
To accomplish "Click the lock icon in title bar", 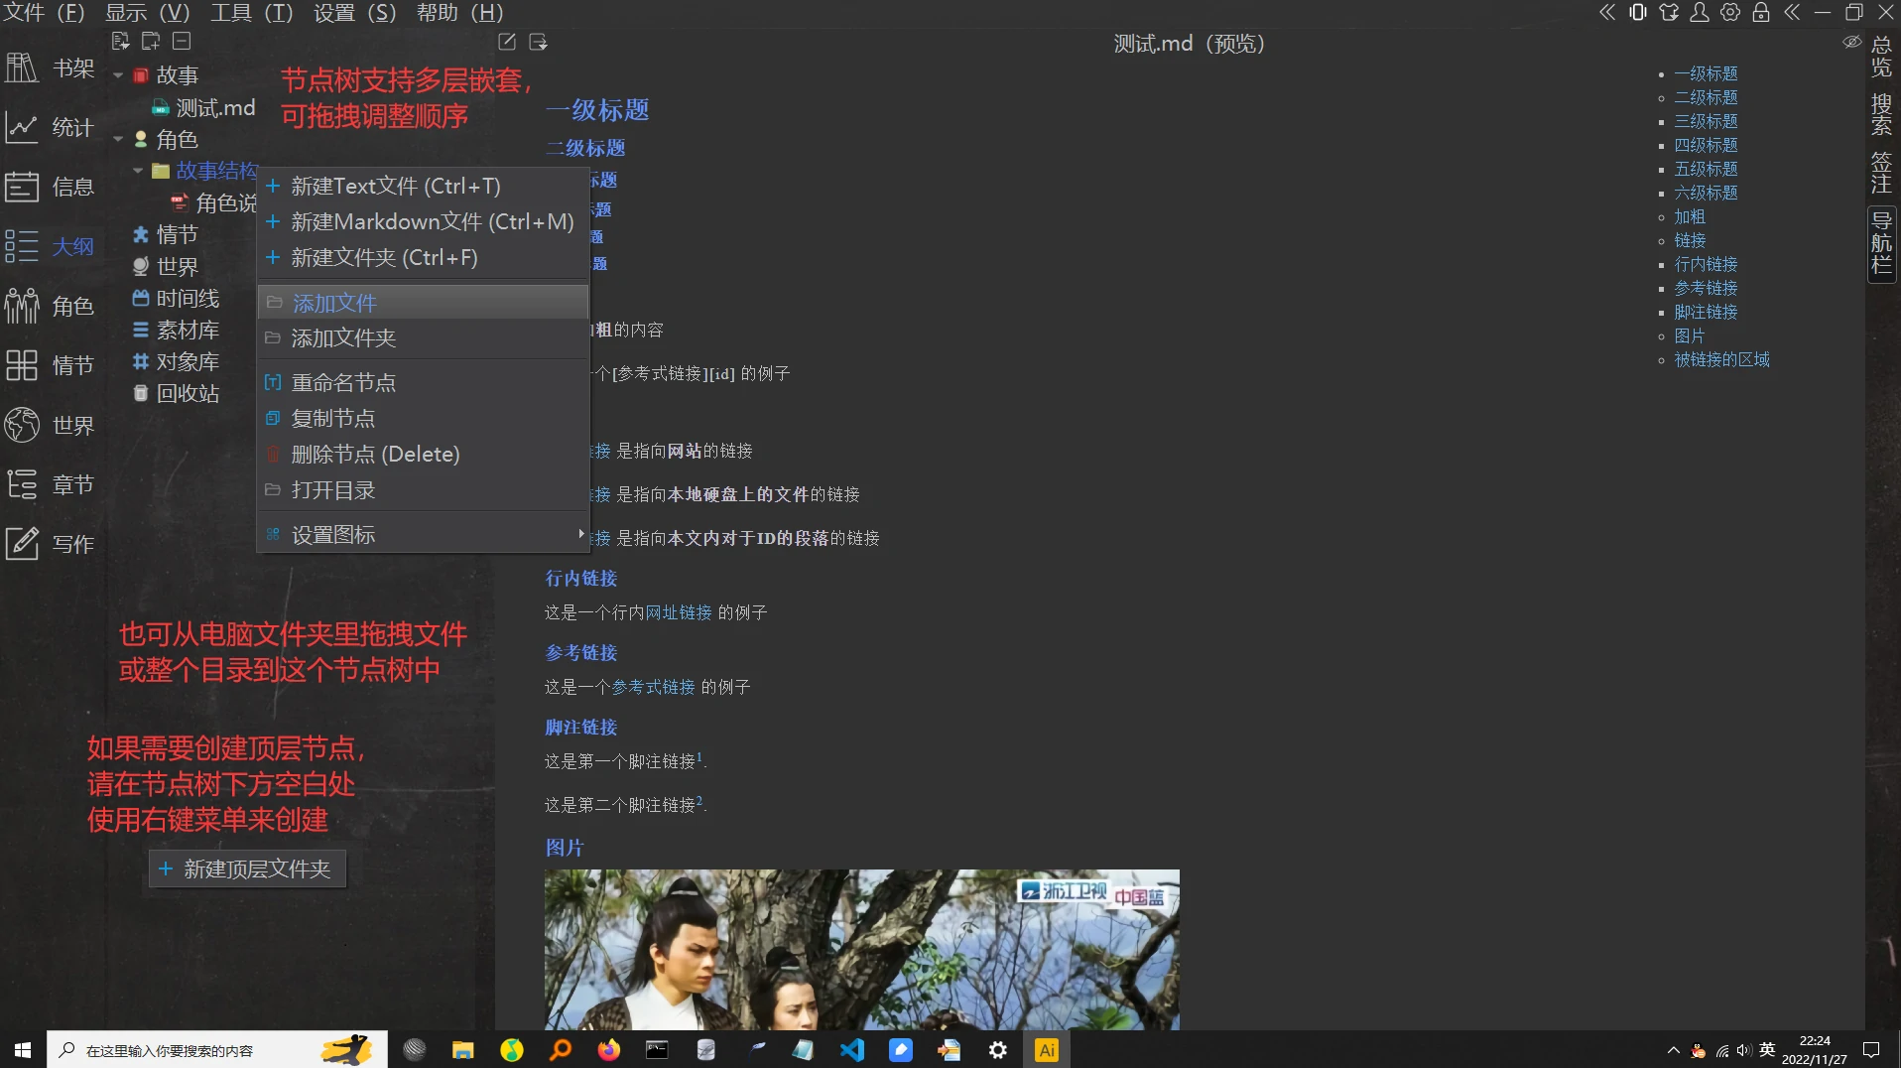I will (1761, 12).
